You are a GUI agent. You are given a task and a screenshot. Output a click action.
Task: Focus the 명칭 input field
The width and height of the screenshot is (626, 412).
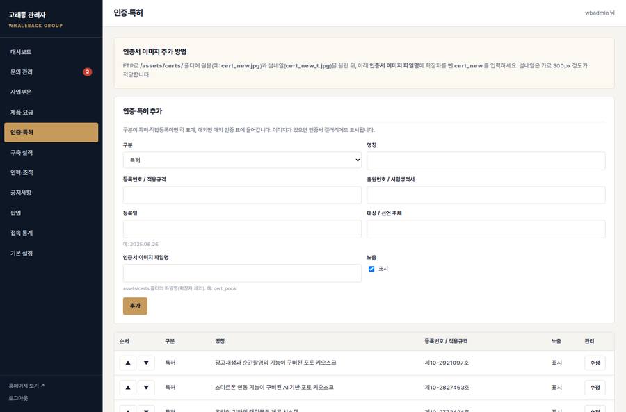[486, 160]
